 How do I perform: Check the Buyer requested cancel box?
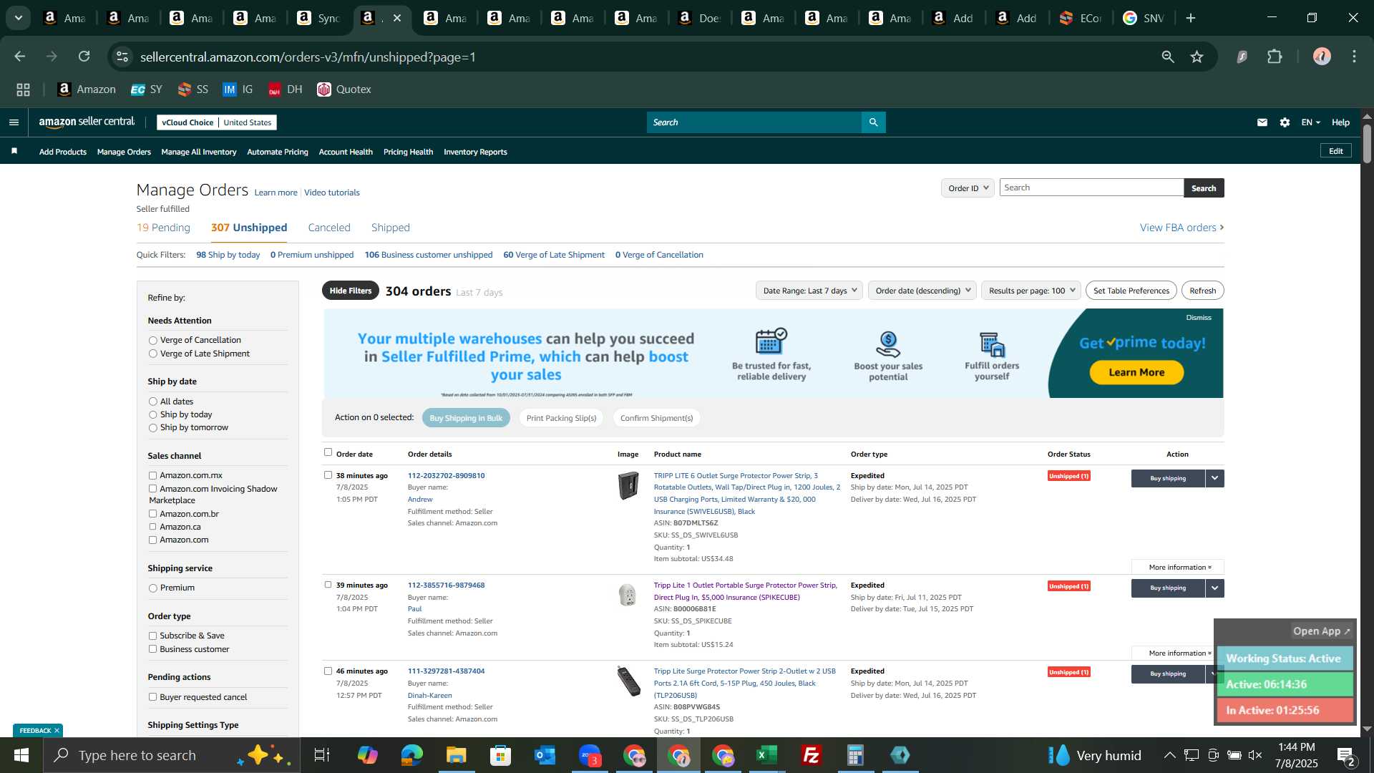click(152, 697)
